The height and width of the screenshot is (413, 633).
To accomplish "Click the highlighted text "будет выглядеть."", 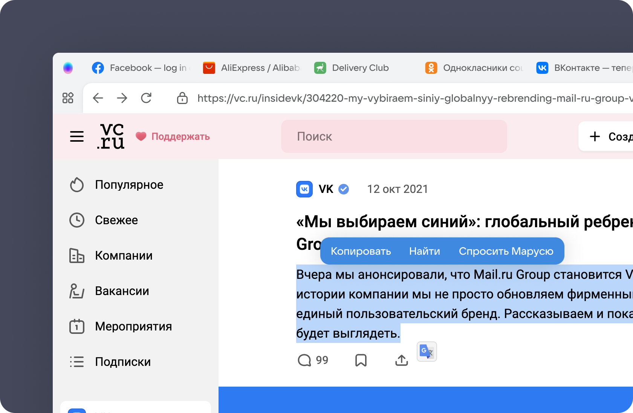I will 348,333.
